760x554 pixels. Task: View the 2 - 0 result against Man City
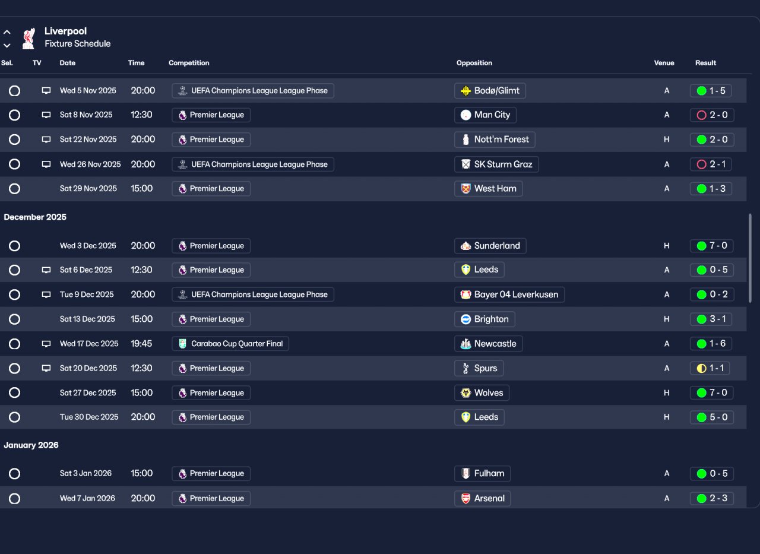tap(712, 115)
